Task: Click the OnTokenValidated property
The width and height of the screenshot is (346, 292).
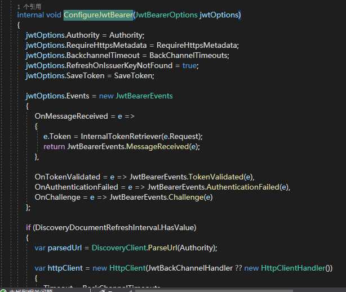Action: pos(68,177)
